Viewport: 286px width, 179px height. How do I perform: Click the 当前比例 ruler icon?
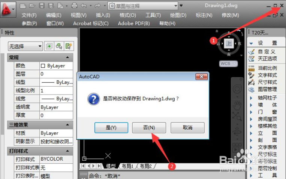point(252,68)
